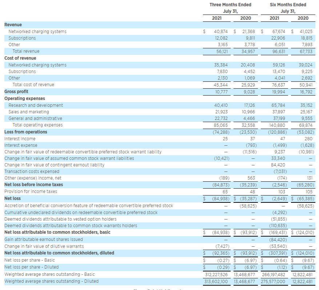
Task: Click the 'Net loss' row label
Action: click(13, 198)
